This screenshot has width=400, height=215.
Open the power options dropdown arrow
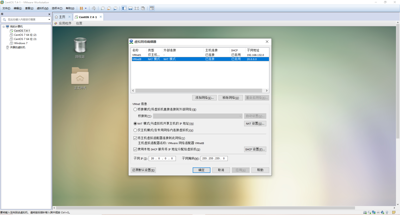click(x=86, y=8)
